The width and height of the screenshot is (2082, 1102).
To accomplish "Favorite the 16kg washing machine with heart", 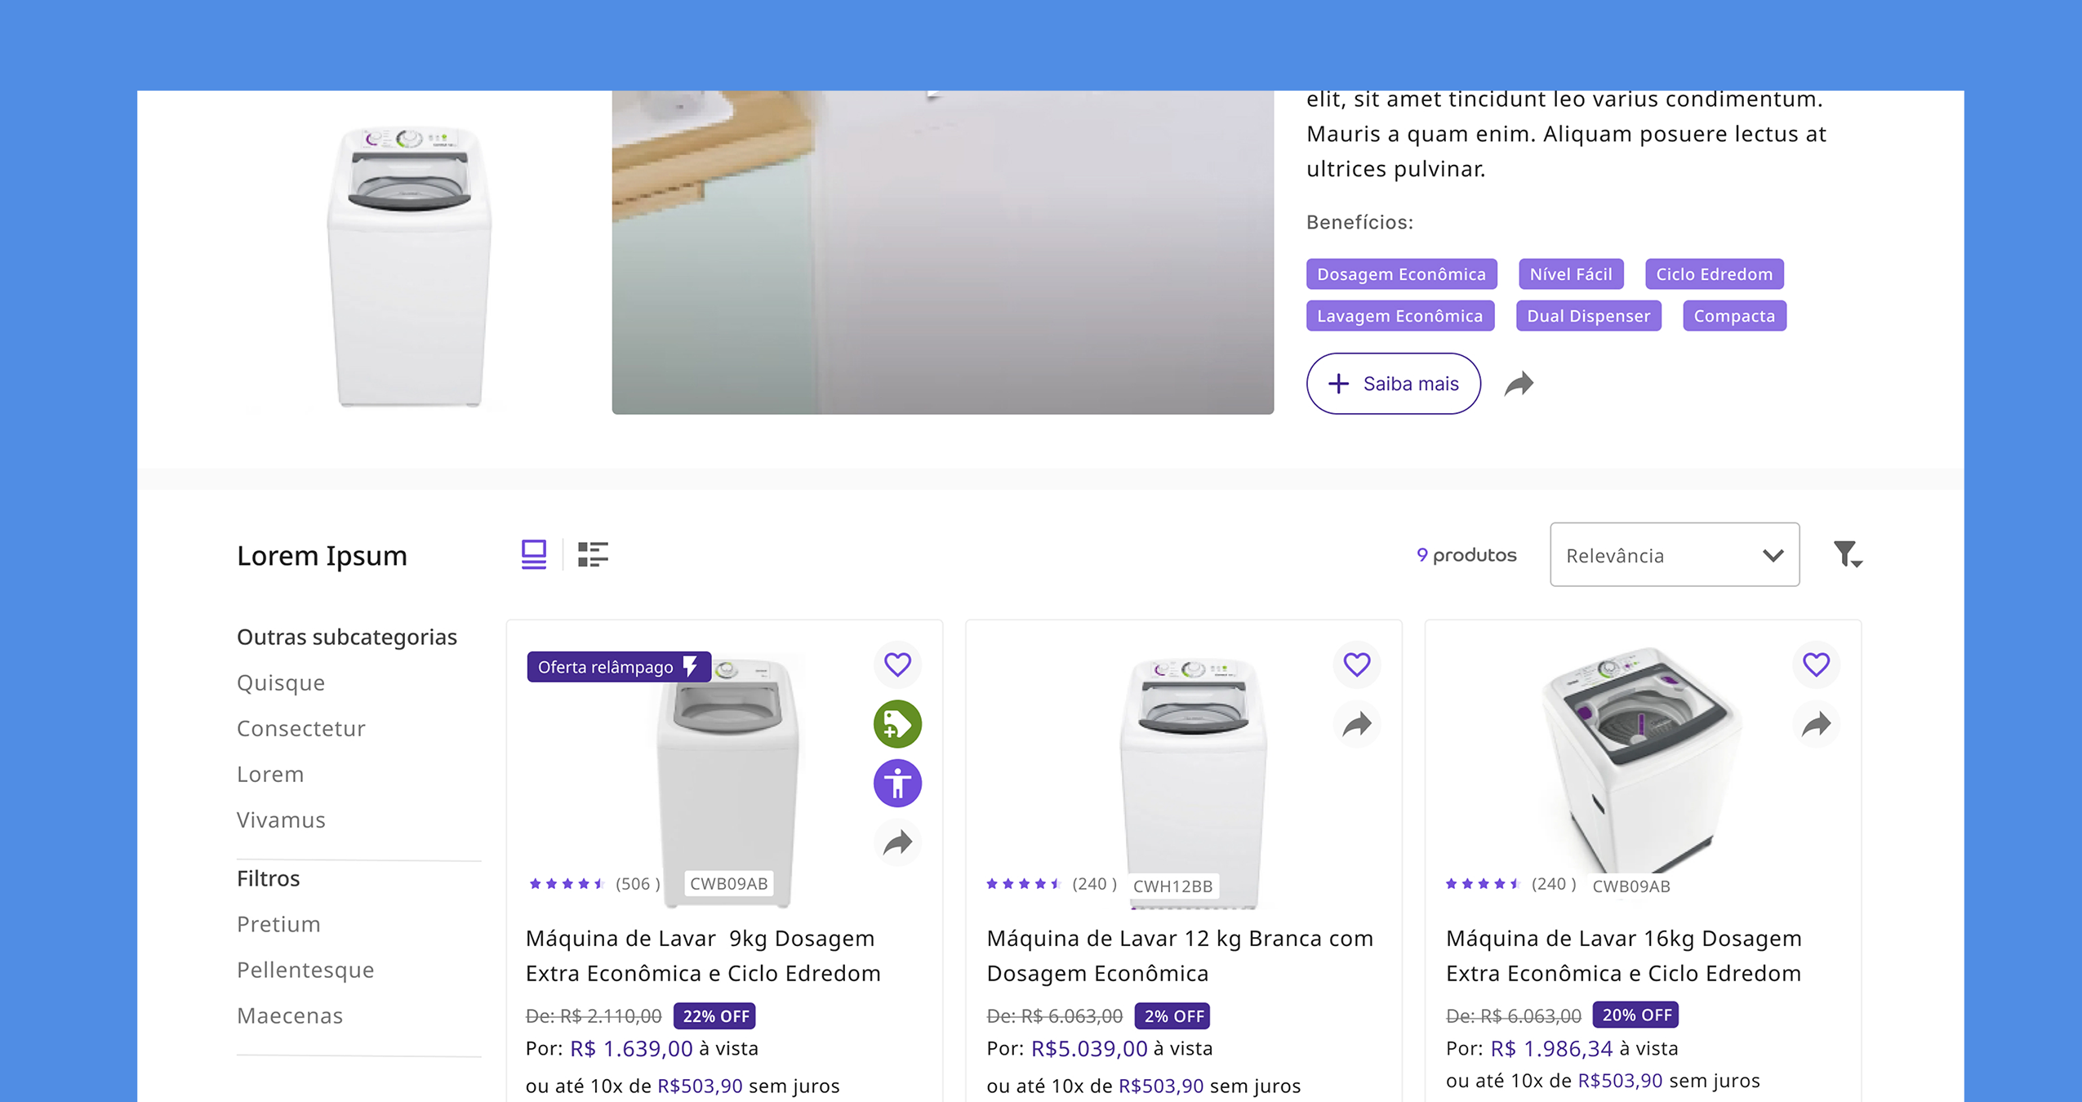I will 1815,664.
